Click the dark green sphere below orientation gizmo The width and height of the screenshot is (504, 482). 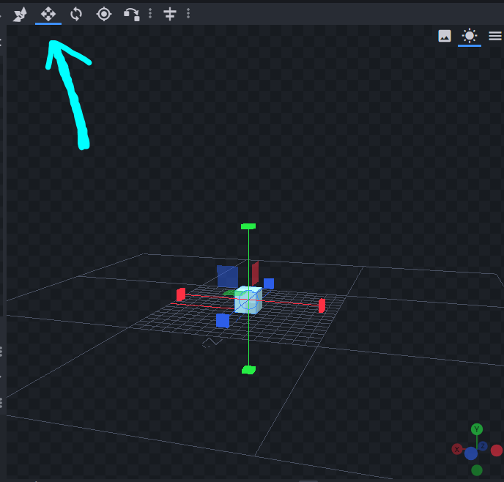coord(477,470)
